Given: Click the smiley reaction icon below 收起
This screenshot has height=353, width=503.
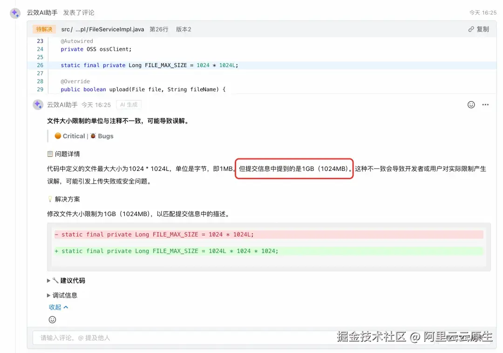Looking at the screenshot, I should [x=52, y=319].
